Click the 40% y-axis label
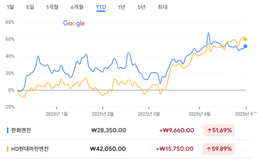 coord(10,56)
